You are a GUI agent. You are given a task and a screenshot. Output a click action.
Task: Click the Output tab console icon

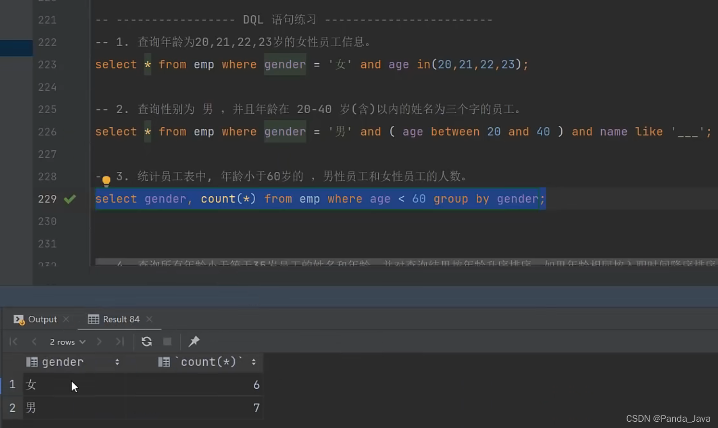coord(19,320)
